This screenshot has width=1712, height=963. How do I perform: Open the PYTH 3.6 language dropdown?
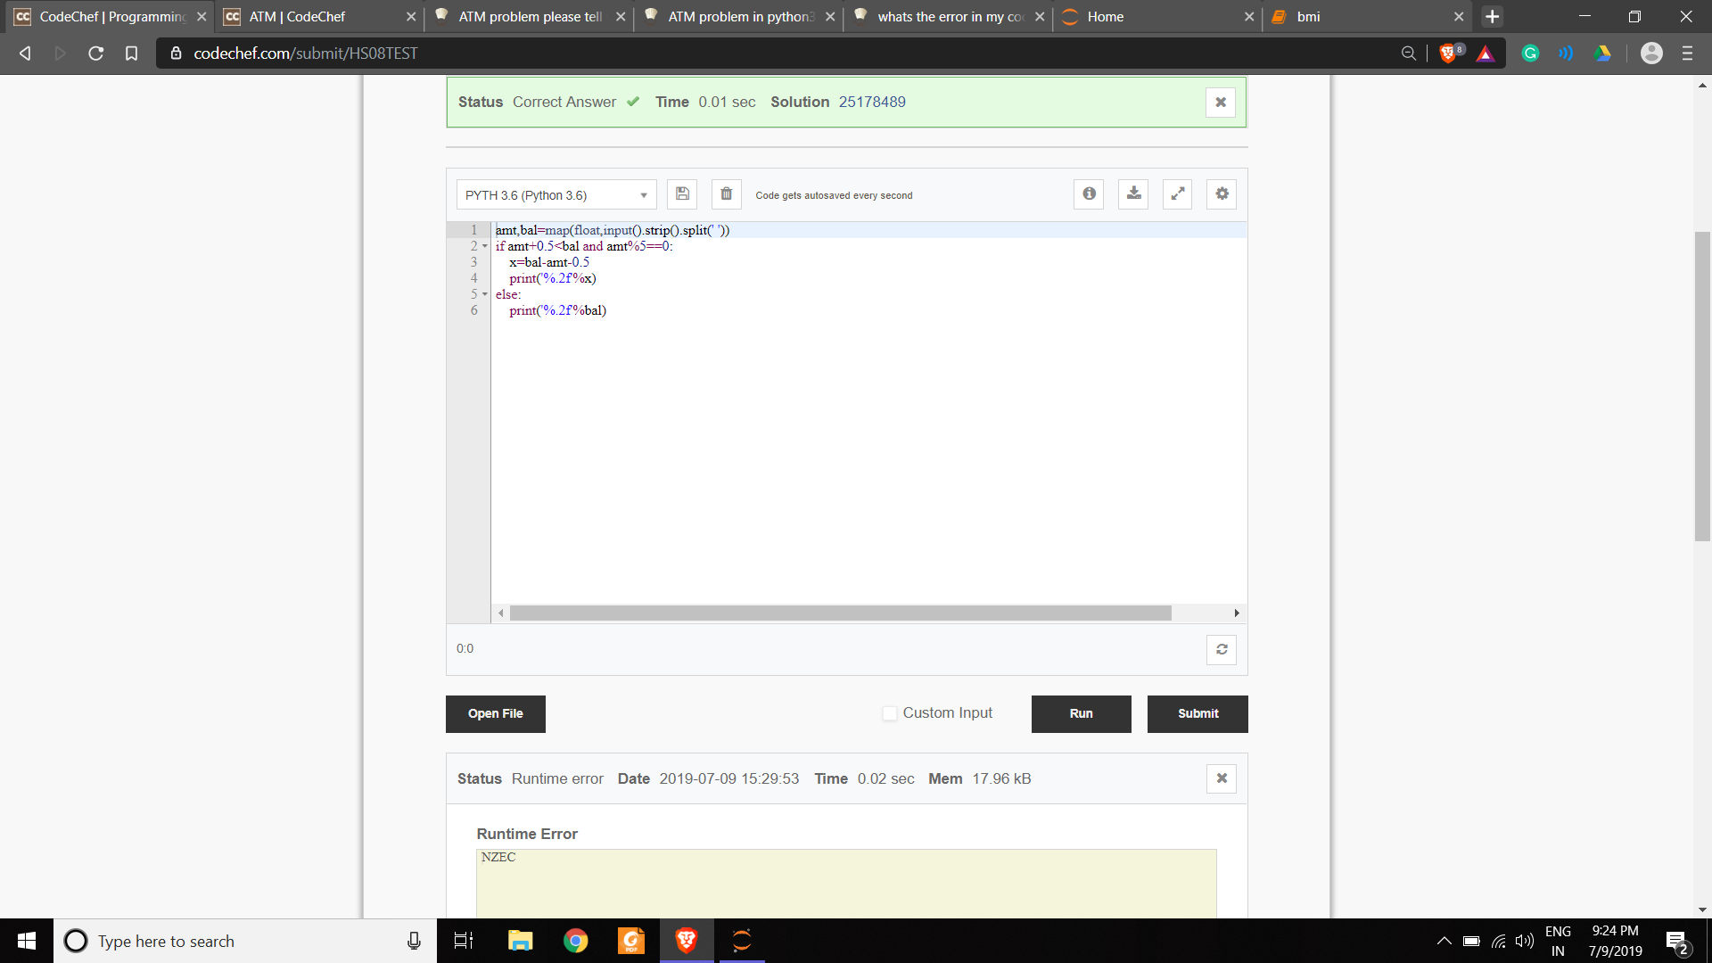[x=556, y=195]
